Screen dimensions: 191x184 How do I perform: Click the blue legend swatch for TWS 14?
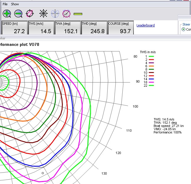(152, 79)
